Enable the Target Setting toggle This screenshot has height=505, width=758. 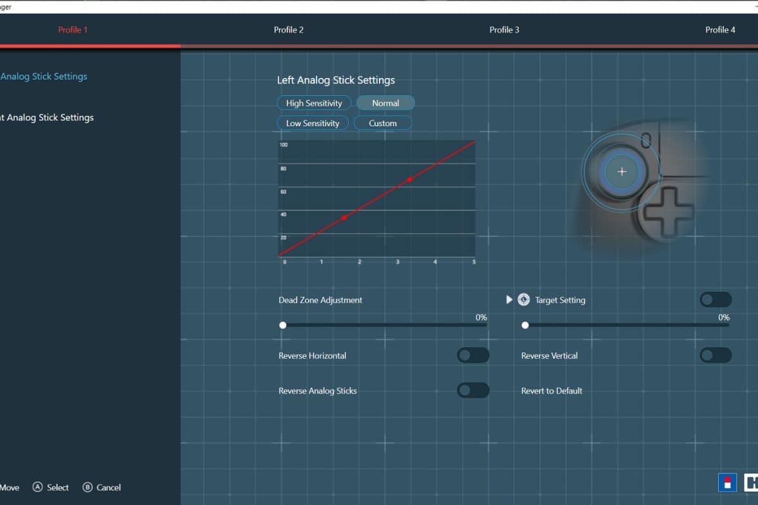(715, 300)
